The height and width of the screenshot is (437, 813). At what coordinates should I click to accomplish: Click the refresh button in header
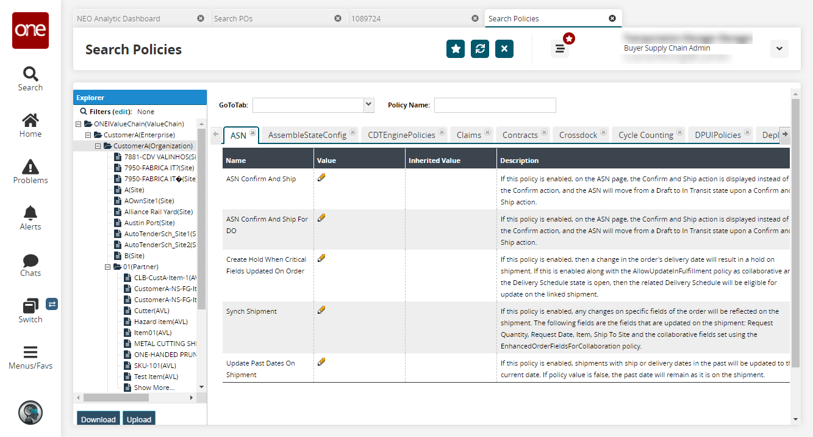pyautogui.click(x=480, y=49)
